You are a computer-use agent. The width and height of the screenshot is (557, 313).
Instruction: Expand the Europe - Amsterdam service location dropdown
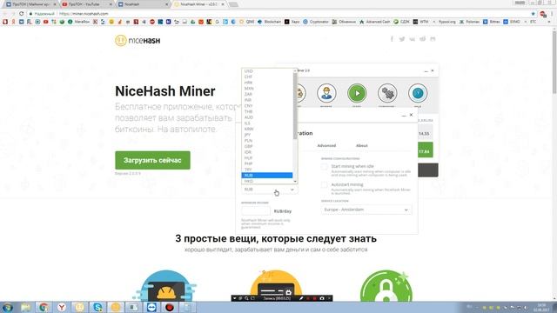pyautogui.click(x=366, y=210)
